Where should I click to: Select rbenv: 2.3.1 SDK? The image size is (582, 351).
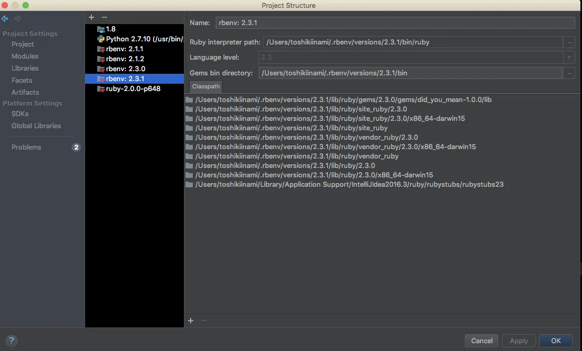134,79
